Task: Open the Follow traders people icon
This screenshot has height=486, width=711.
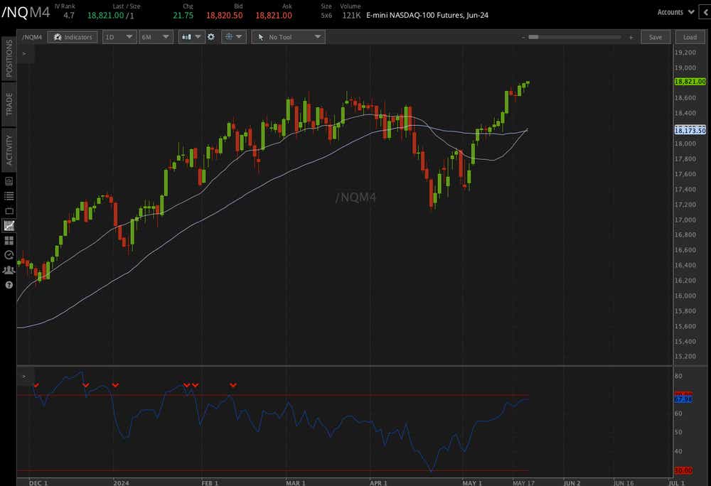Action: point(9,271)
